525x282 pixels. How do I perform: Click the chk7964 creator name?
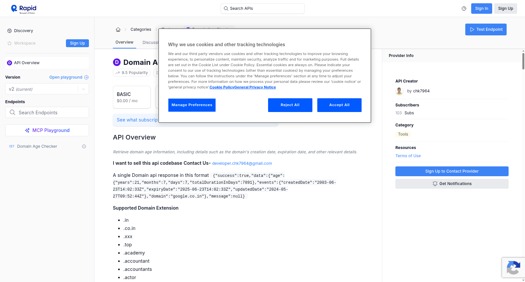coord(421,91)
